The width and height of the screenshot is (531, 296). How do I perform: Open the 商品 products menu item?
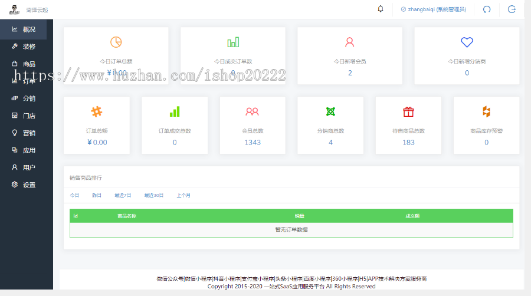pyautogui.click(x=24, y=64)
